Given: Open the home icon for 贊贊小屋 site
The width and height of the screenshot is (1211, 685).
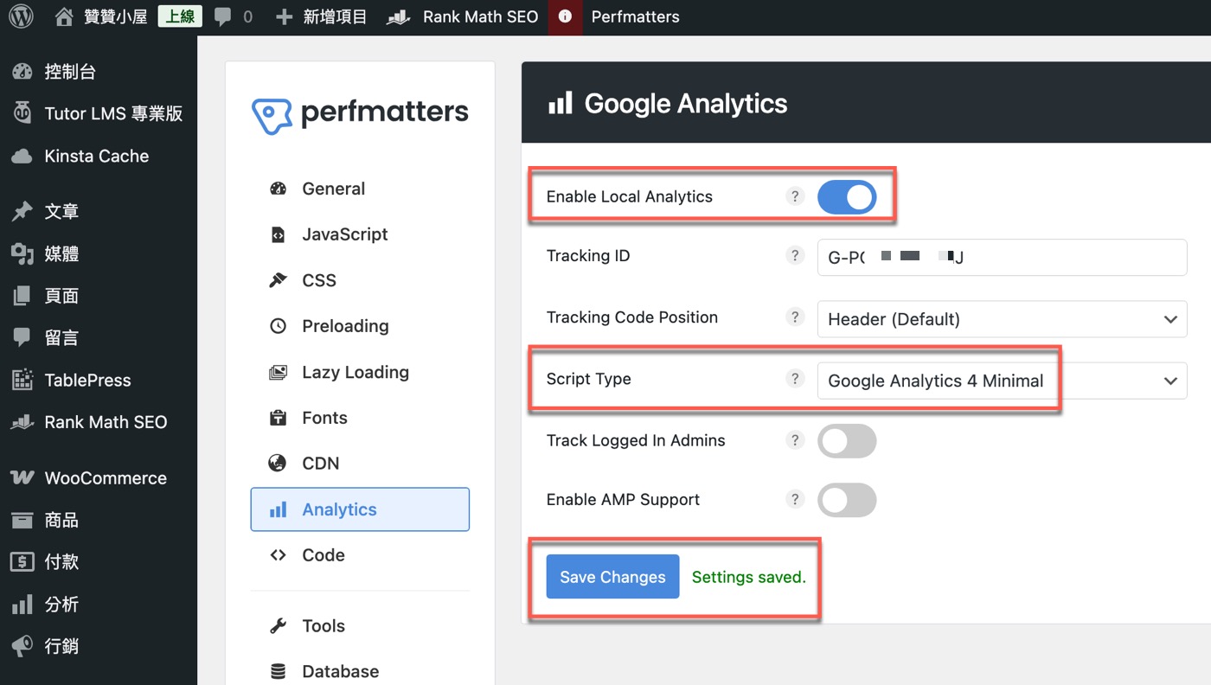Looking at the screenshot, I should tap(63, 16).
